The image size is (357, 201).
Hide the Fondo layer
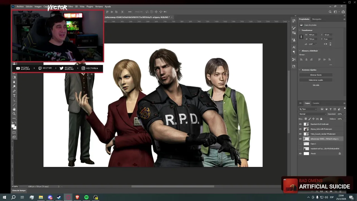300,154
